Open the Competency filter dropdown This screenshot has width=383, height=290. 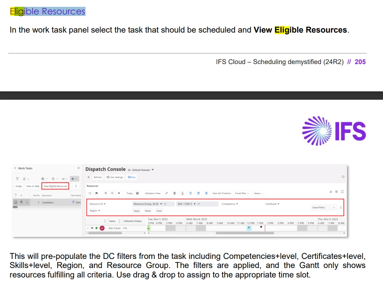tap(230, 204)
